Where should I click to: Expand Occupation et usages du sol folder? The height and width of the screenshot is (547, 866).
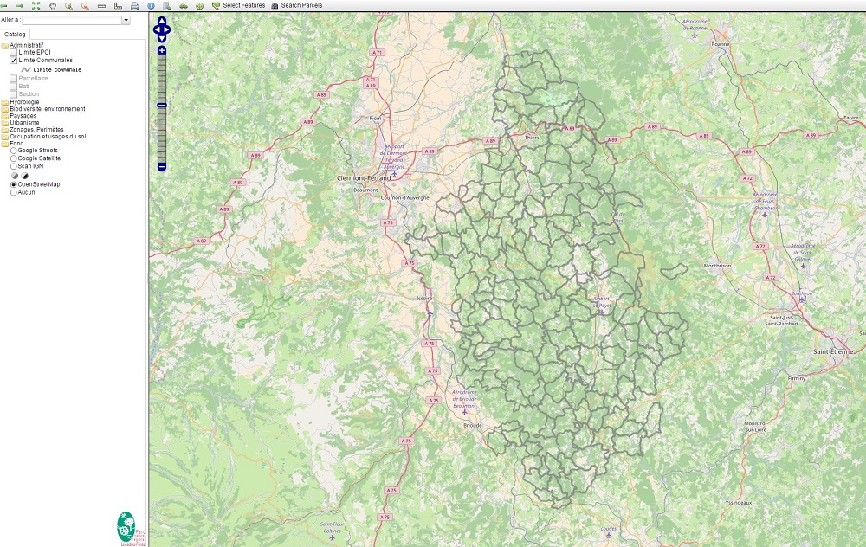pyautogui.click(x=4, y=137)
